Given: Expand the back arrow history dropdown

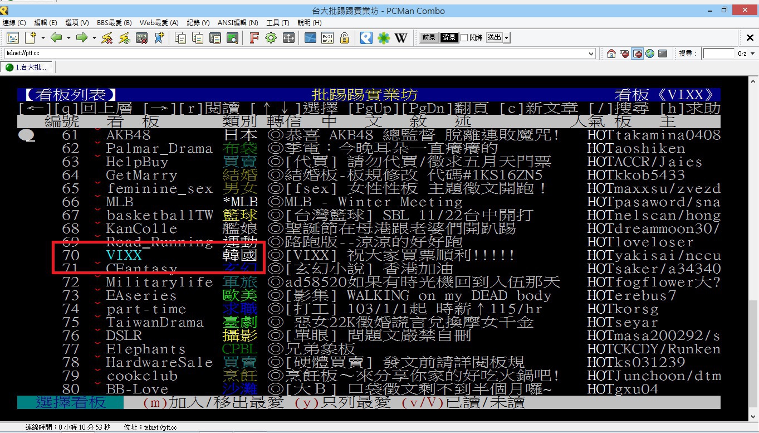Looking at the screenshot, I should point(68,38).
